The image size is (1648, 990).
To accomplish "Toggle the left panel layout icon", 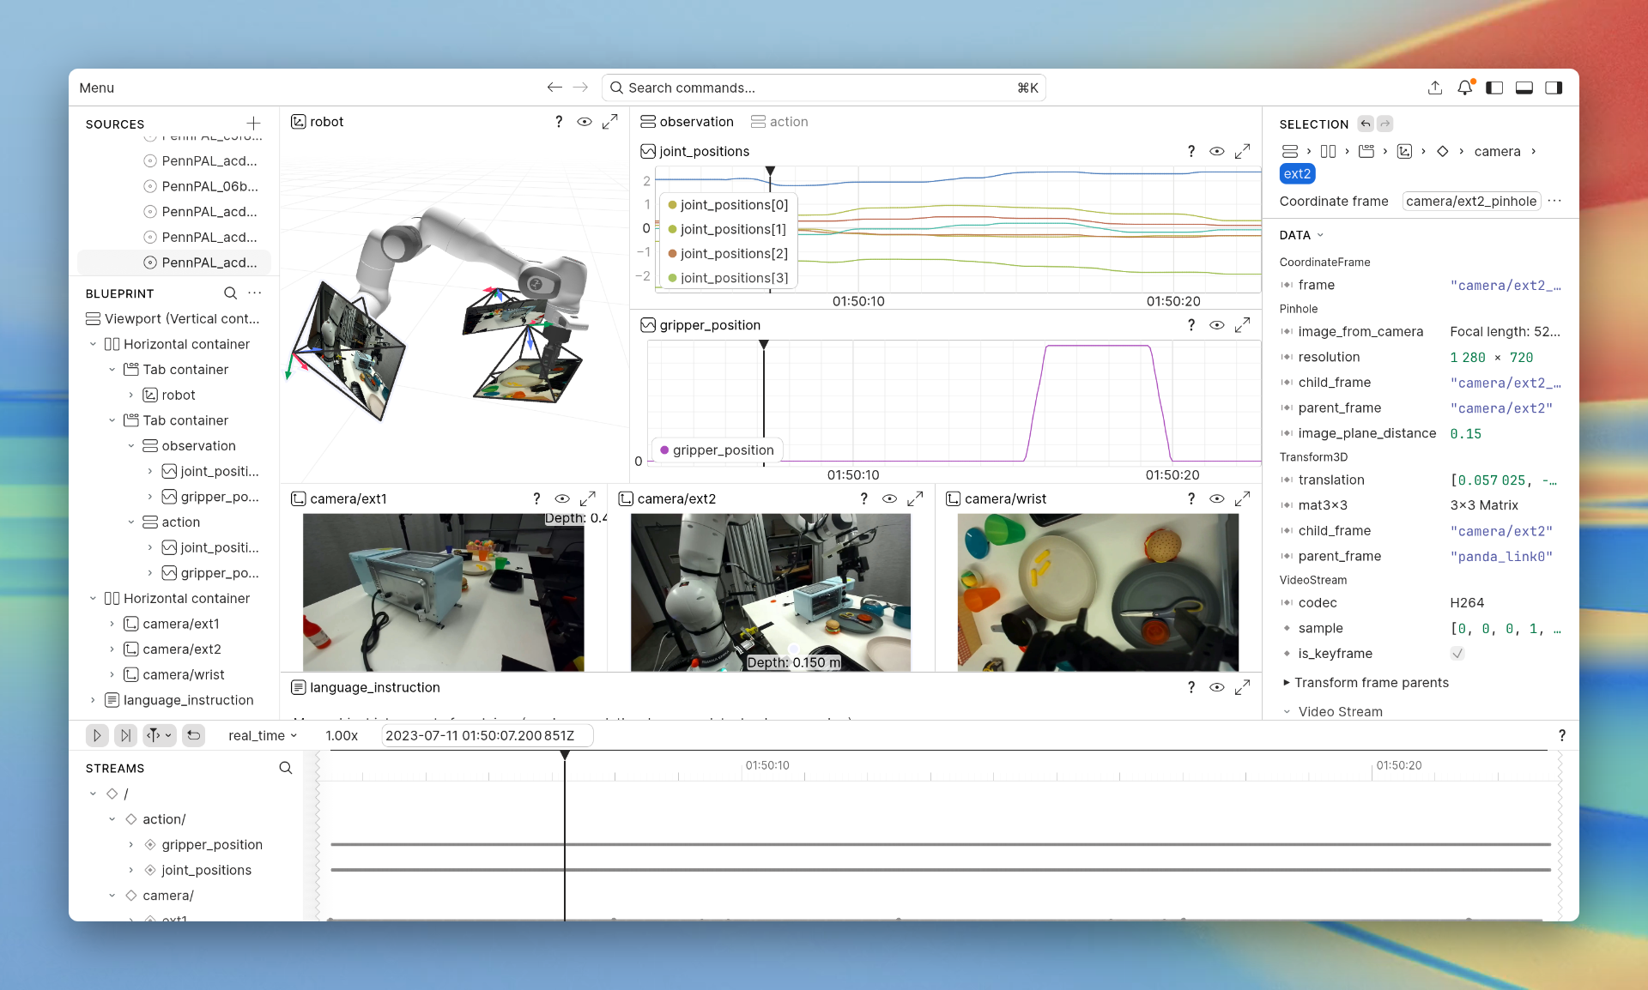I will click(x=1494, y=88).
